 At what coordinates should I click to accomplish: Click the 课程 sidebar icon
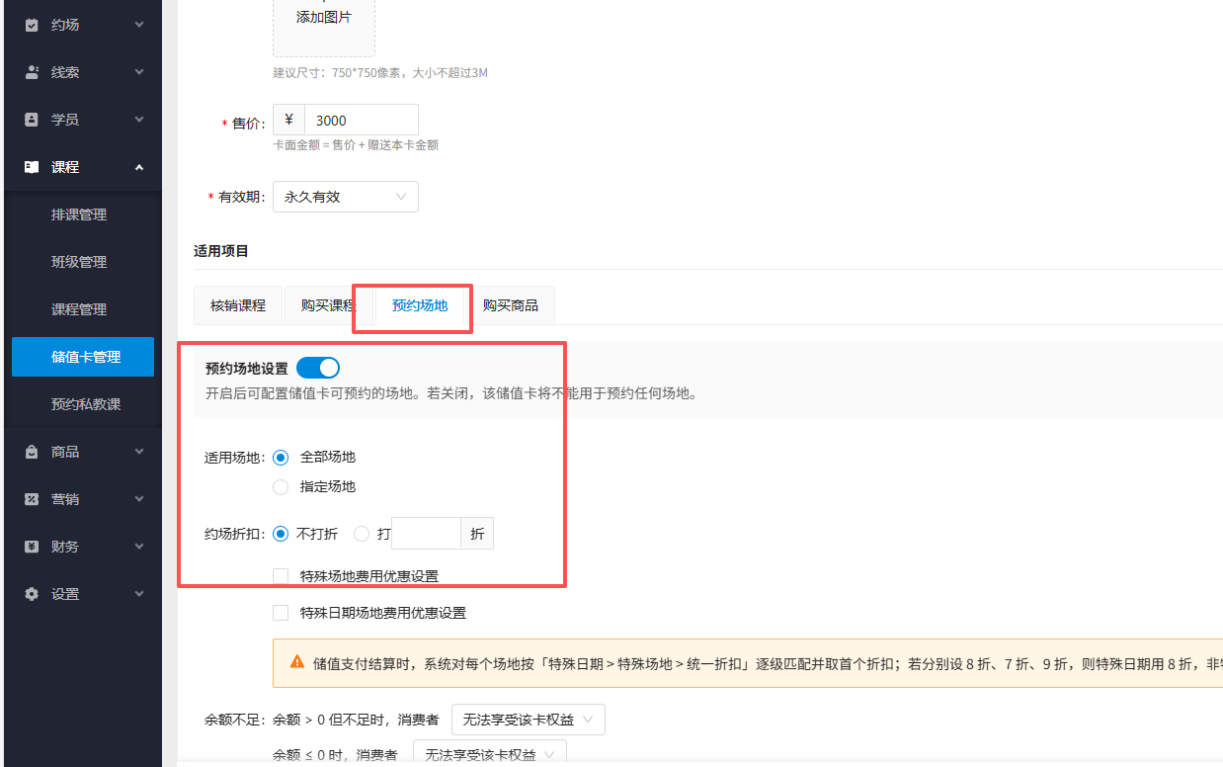31,166
